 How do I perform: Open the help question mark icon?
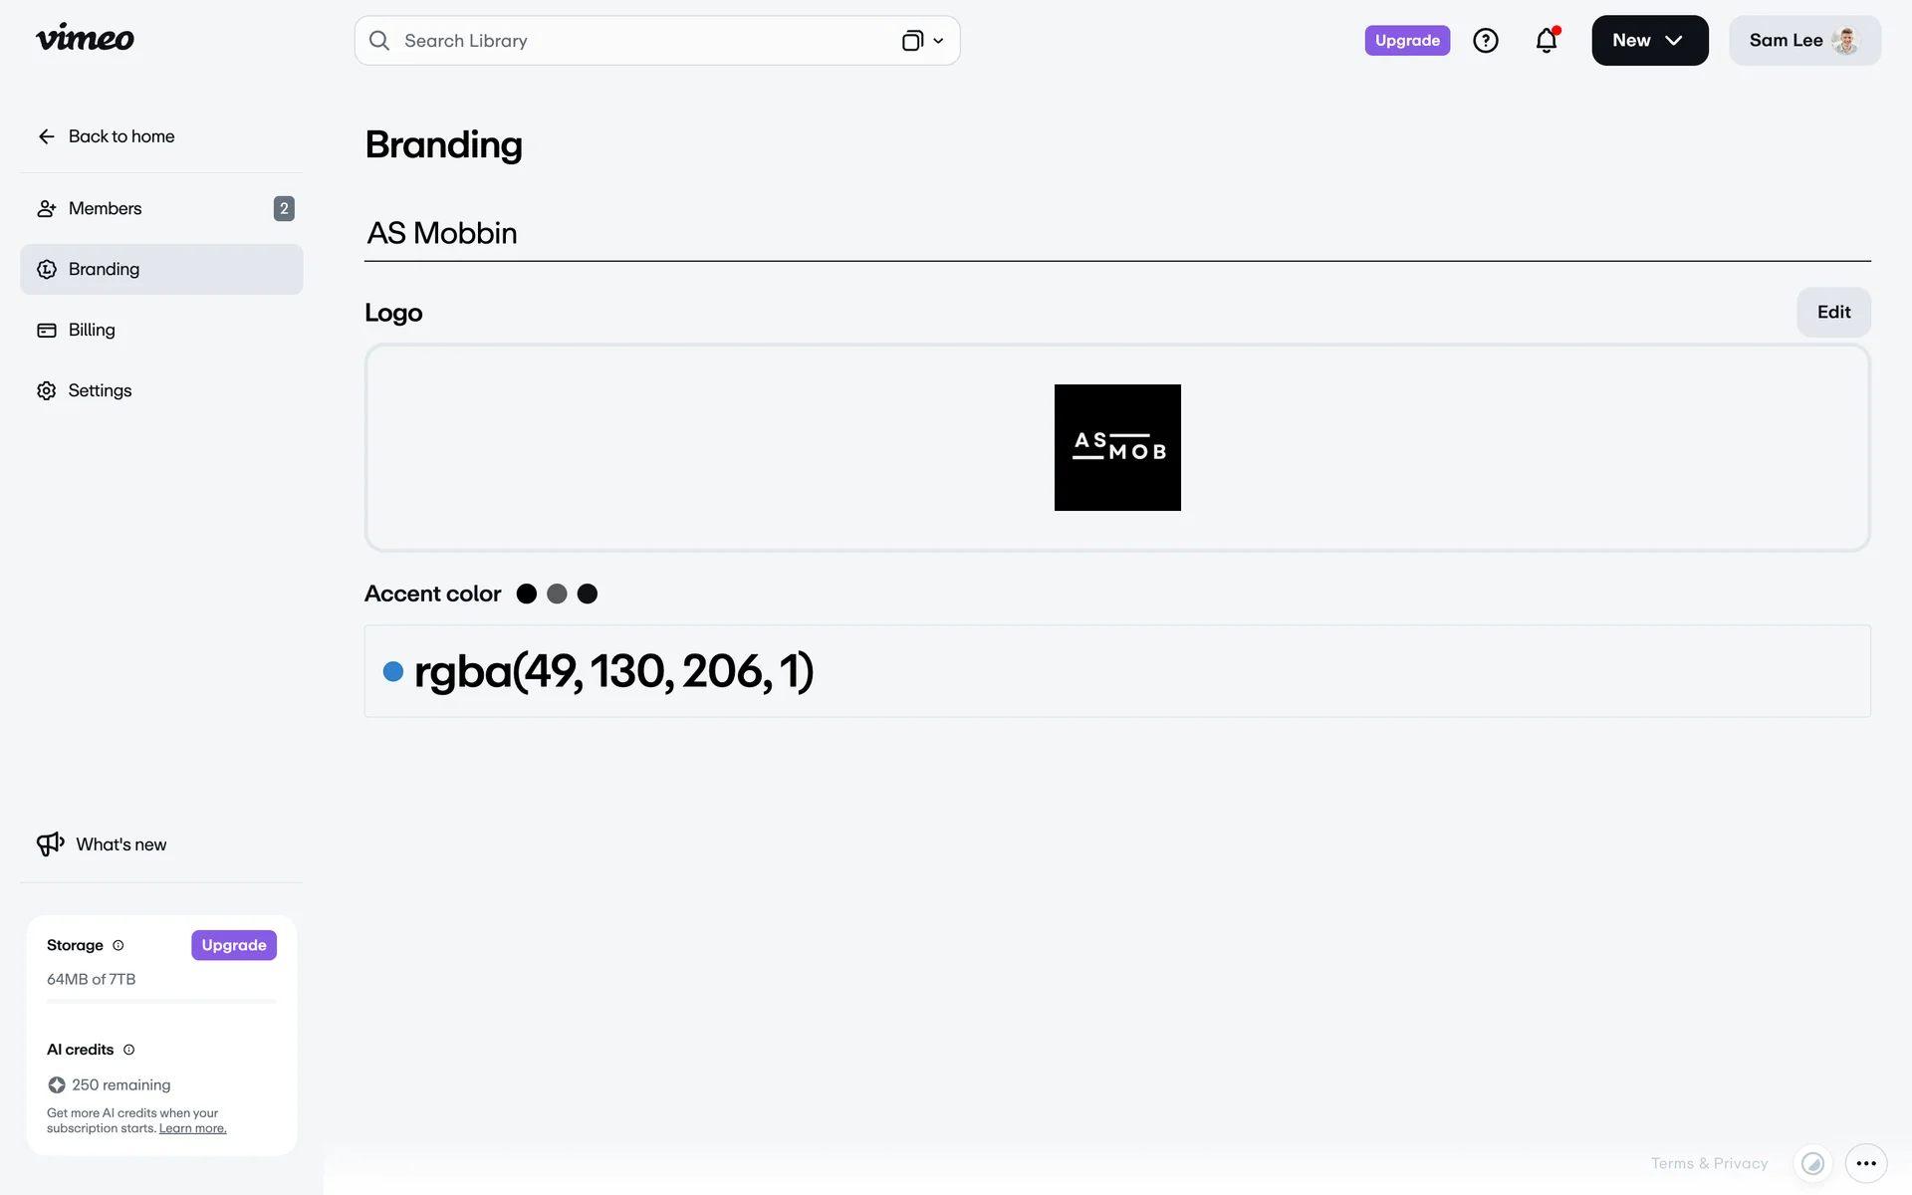click(1485, 41)
